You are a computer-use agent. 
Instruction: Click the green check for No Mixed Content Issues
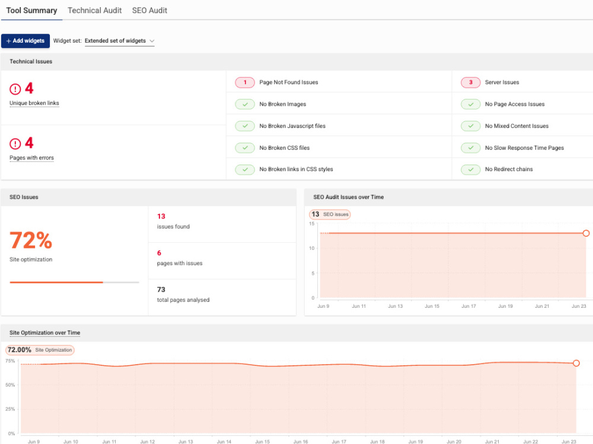[x=470, y=126]
